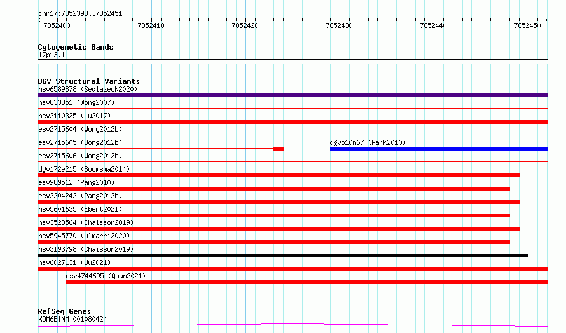This screenshot has width=566, height=333.
Task: Select the red bar for nsv5945770
Action: point(273,242)
